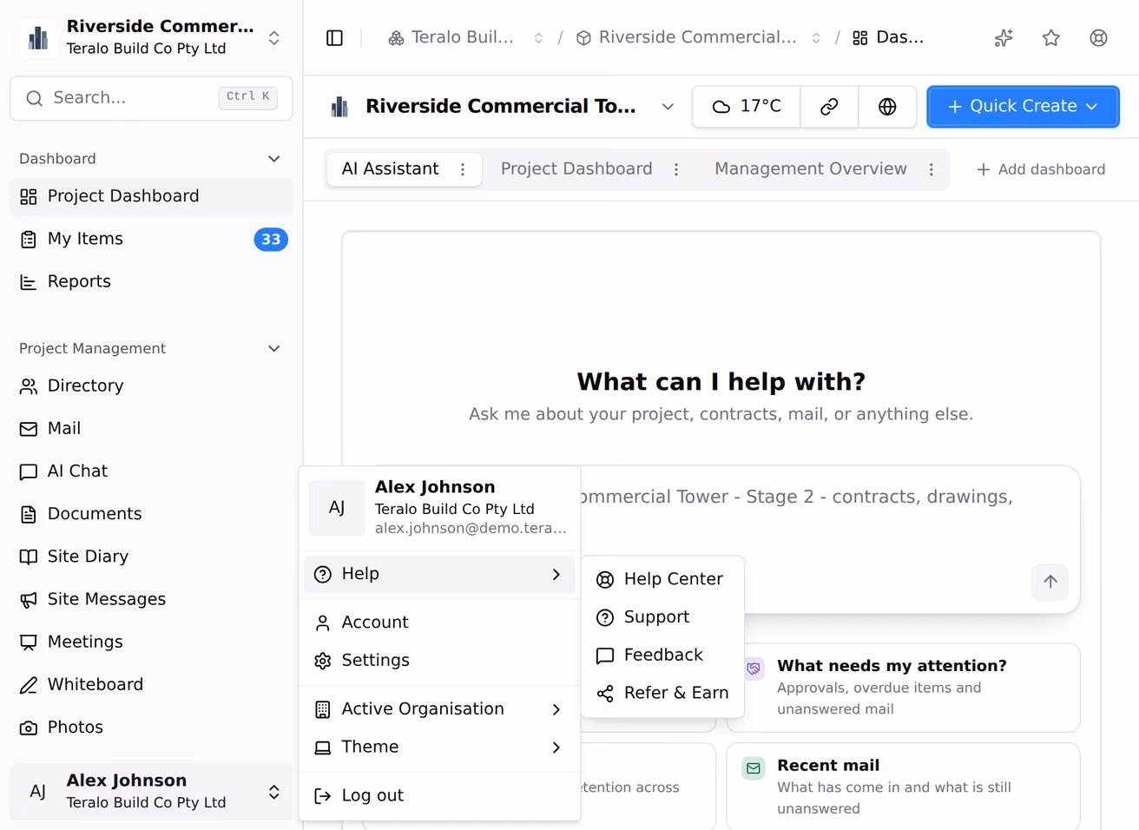Open My Items in sidebar
The height and width of the screenshot is (830, 1139).
pos(151,239)
